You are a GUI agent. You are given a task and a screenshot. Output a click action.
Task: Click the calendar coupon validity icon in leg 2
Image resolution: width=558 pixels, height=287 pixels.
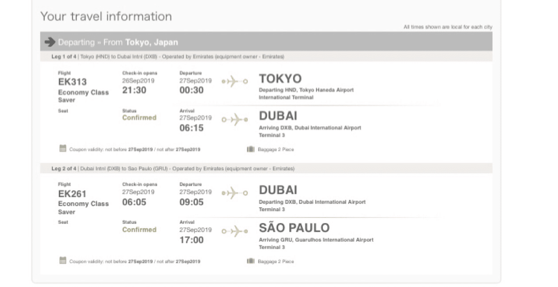63,260
